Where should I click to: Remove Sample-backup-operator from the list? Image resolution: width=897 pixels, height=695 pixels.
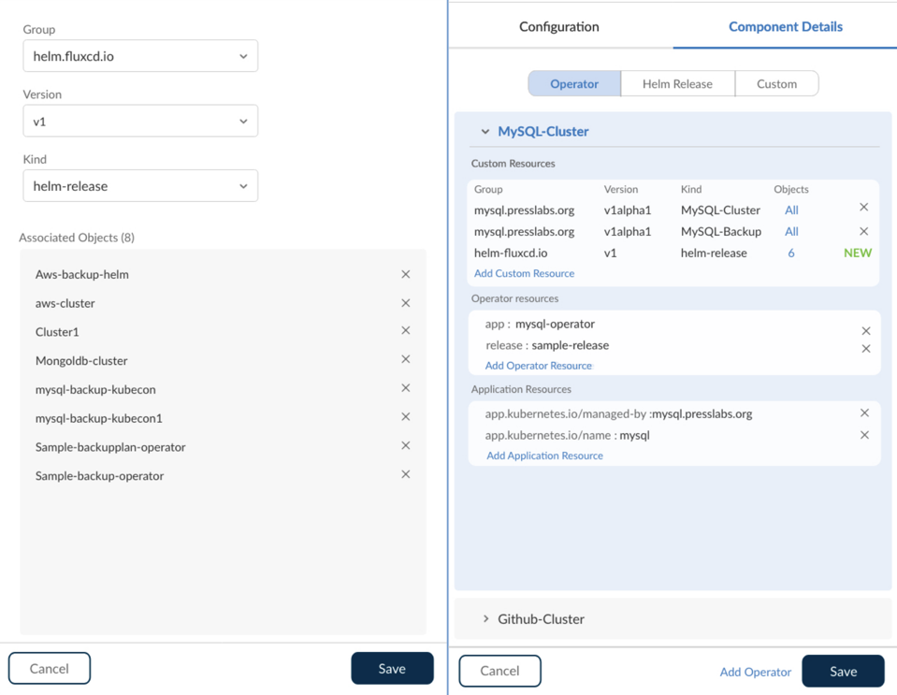point(405,474)
